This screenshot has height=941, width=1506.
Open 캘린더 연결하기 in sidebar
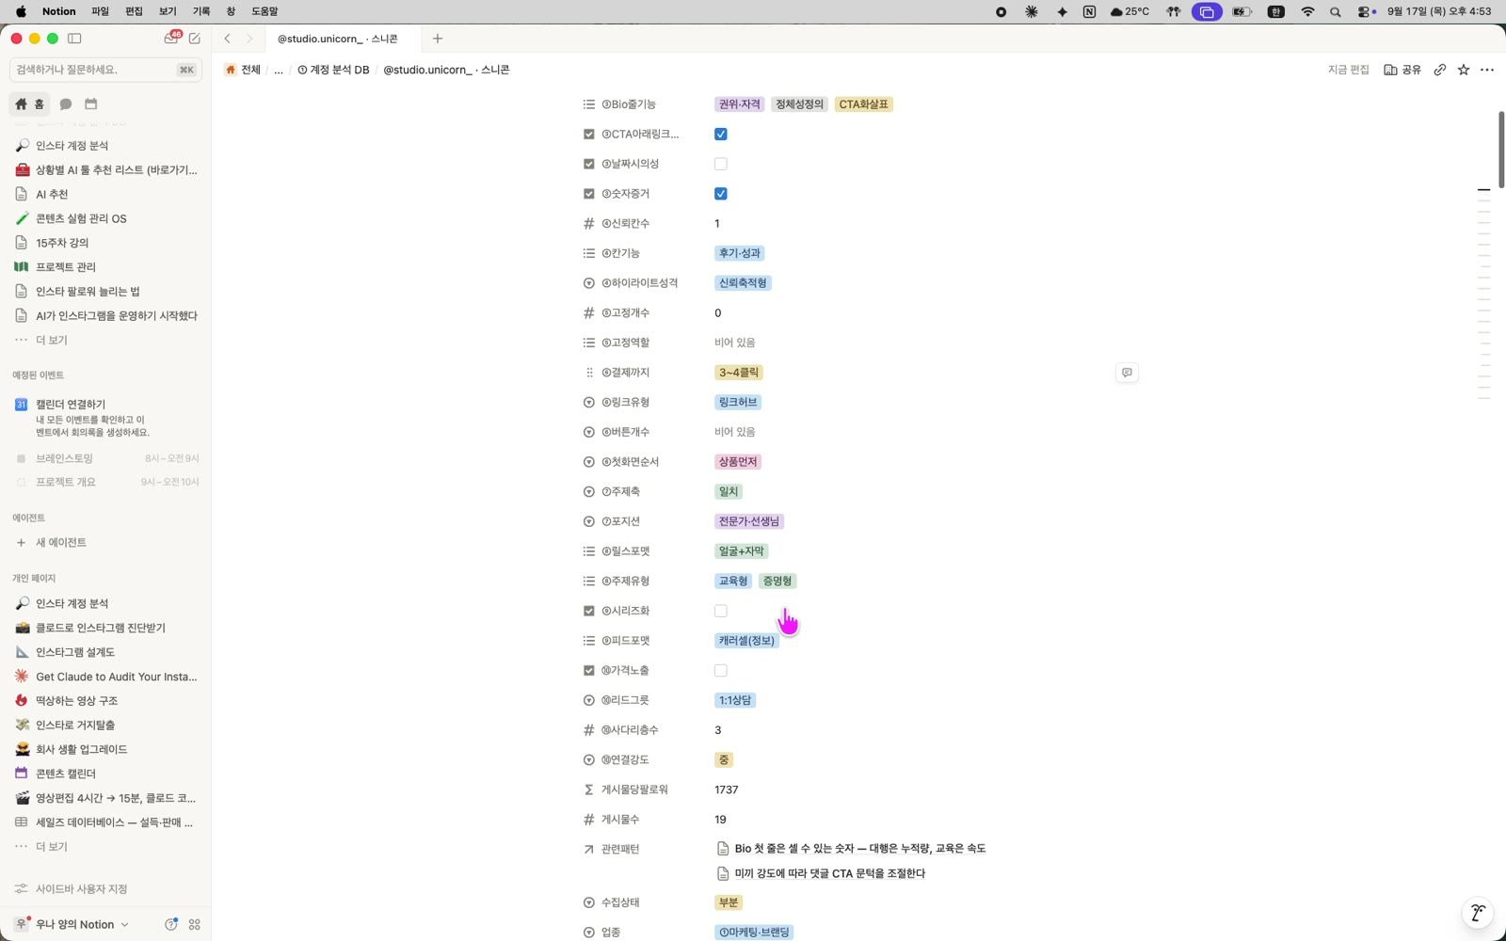click(x=71, y=405)
